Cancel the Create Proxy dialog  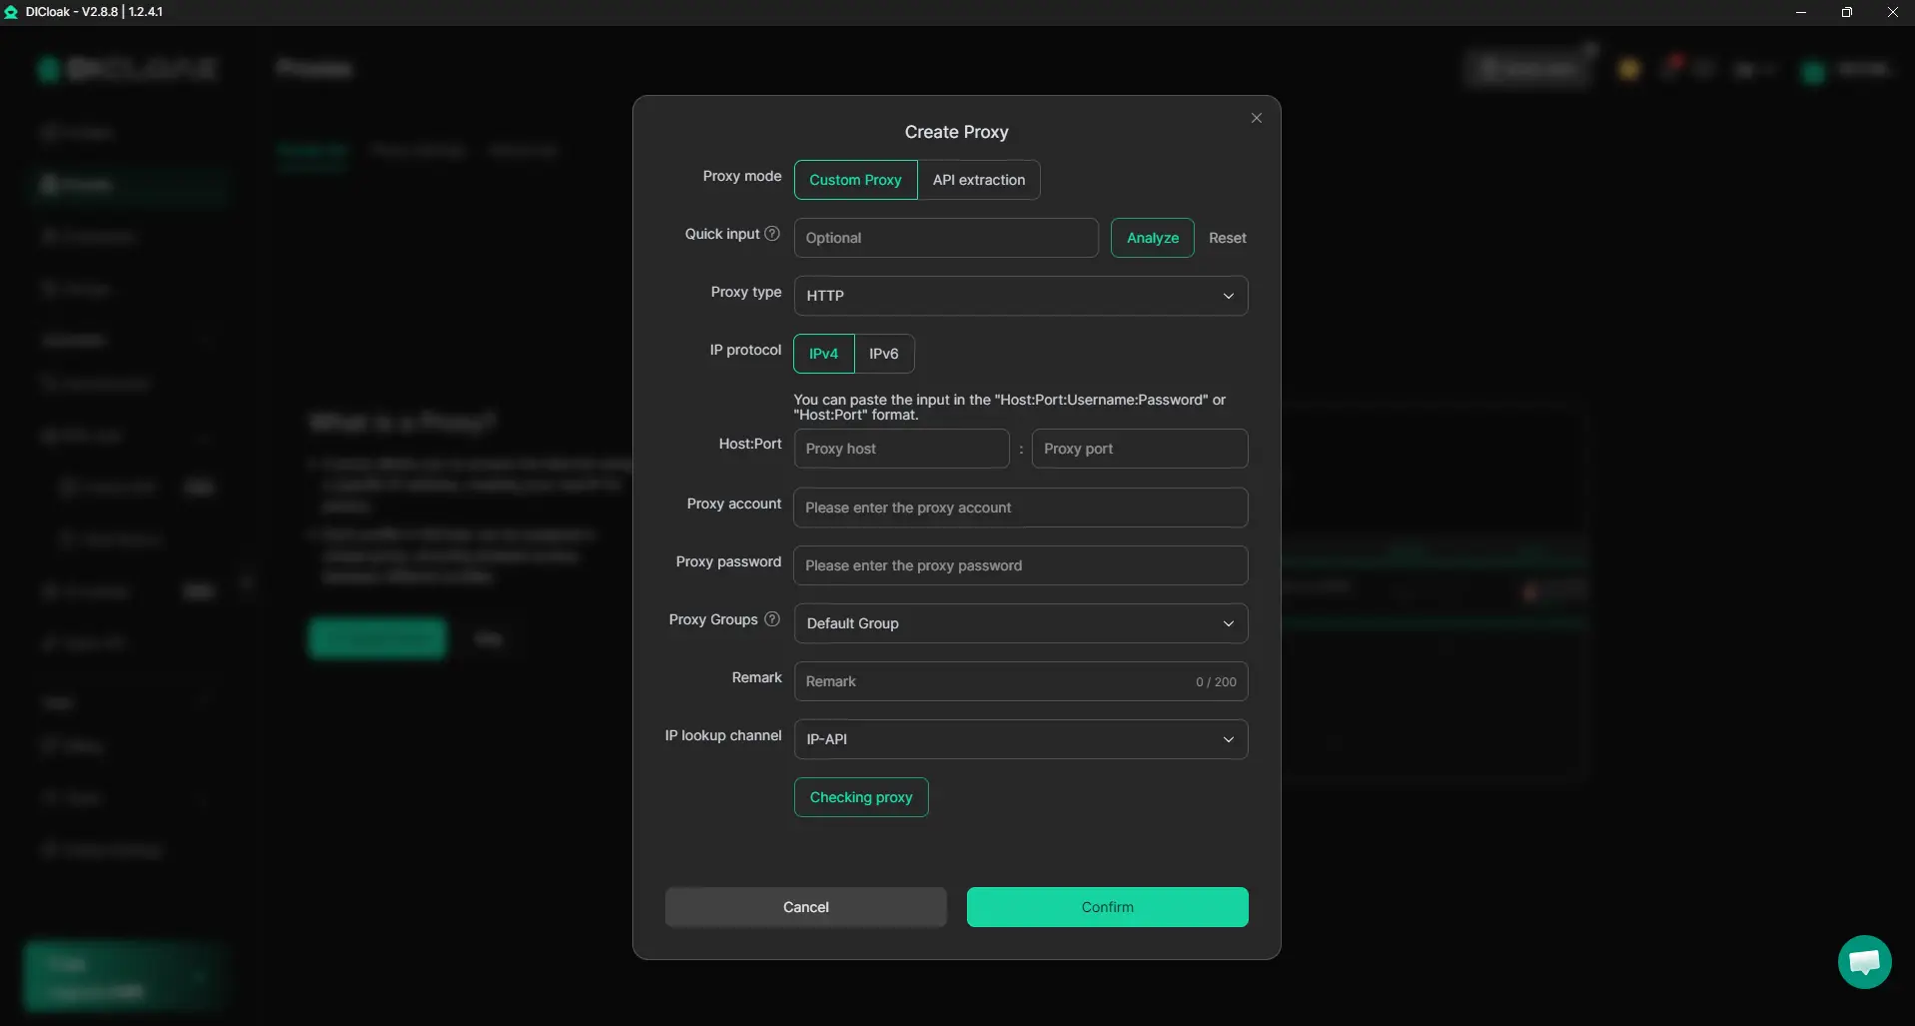point(805,907)
